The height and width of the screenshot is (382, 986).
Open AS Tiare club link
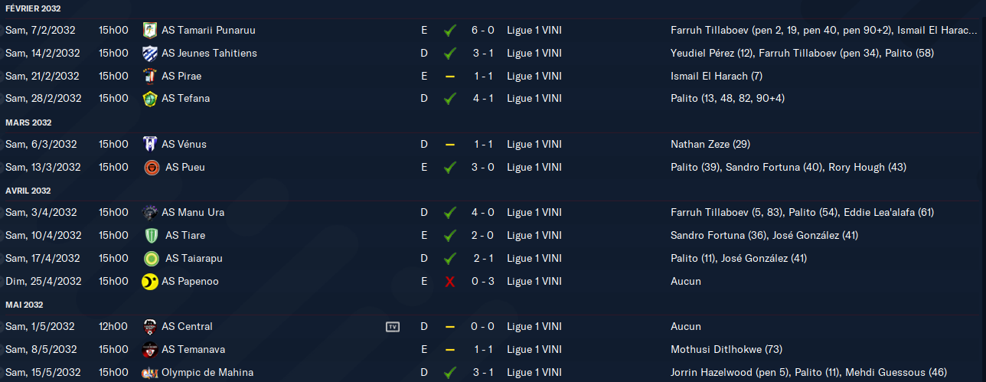click(185, 235)
